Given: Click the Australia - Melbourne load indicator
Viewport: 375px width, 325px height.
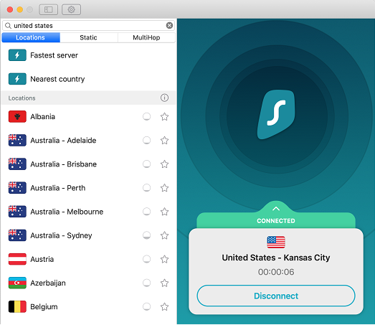Looking at the screenshot, I should coord(146,212).
